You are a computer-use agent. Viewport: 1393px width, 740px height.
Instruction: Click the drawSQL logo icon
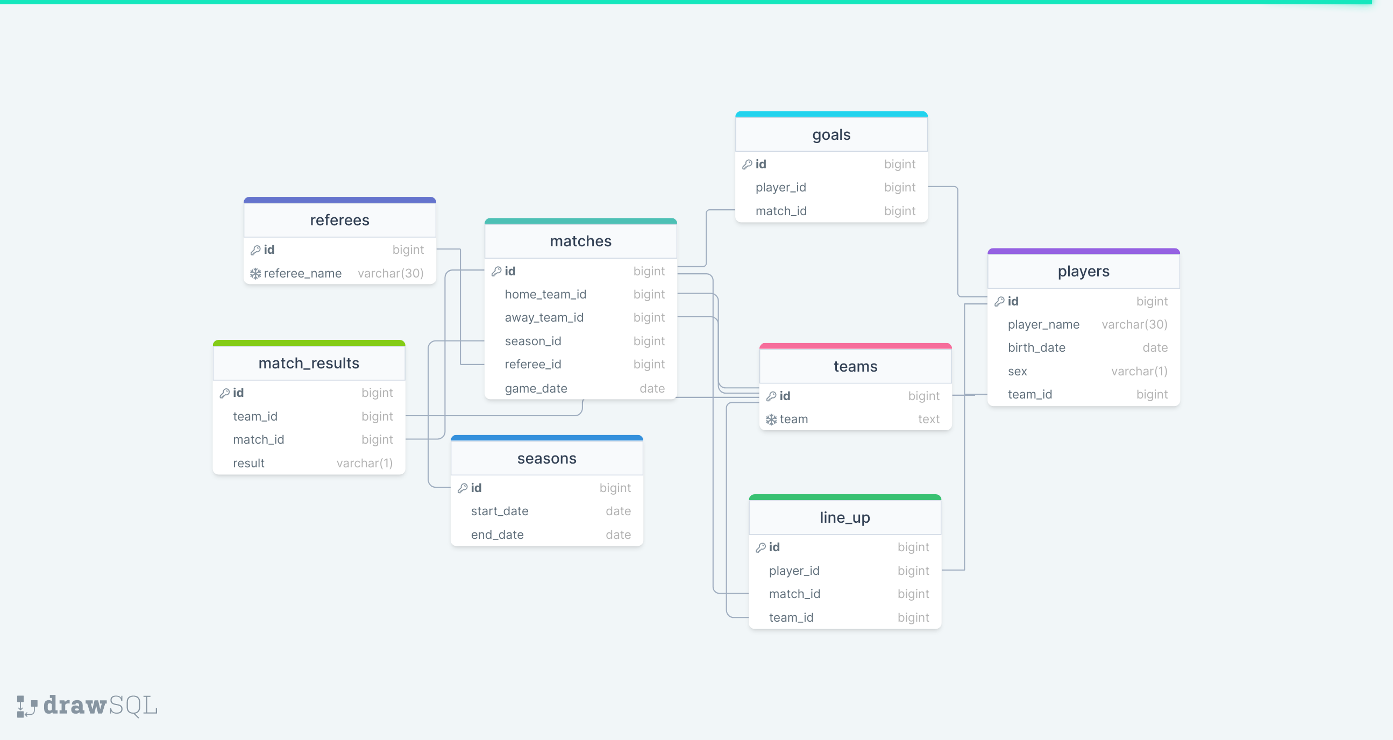(26, 706)
